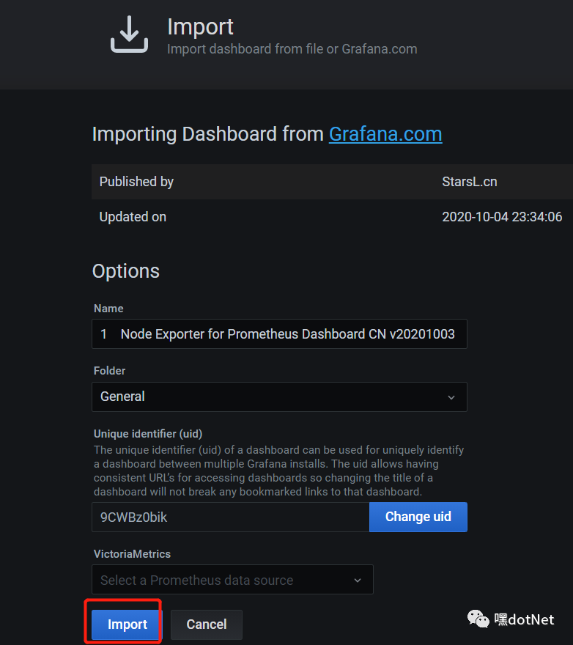The width and height of the screenshot is (573, 645).
Task: Click the Import page title
Action: coord(200,26)
